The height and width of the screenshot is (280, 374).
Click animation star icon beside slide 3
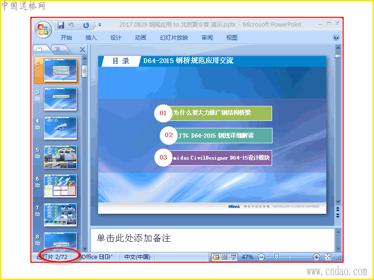38,98
